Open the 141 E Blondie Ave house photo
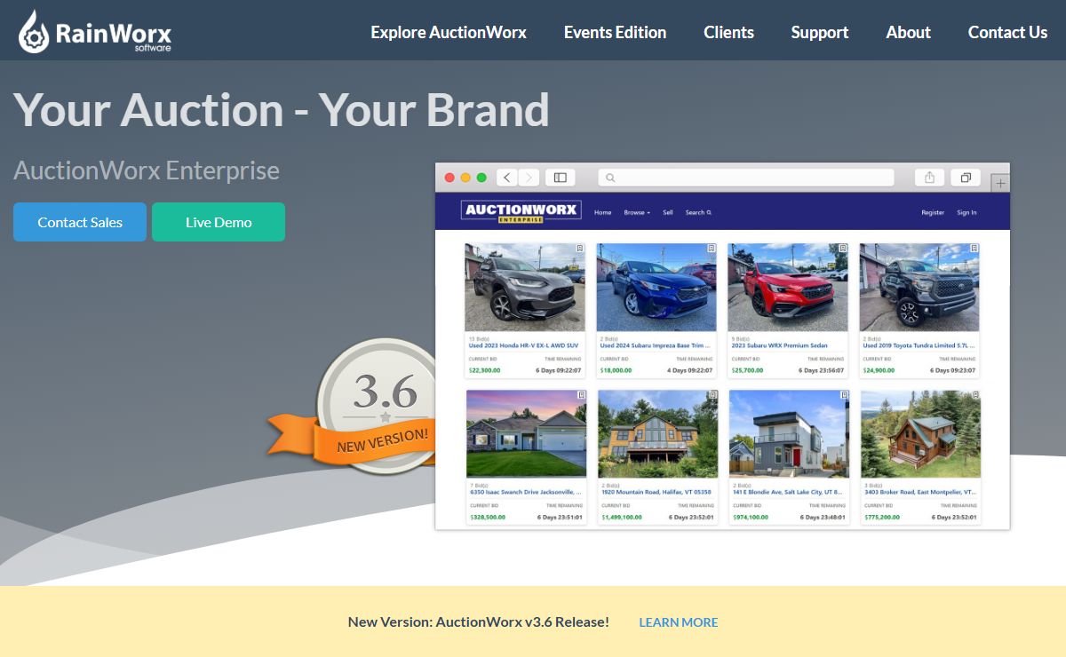 789,434
